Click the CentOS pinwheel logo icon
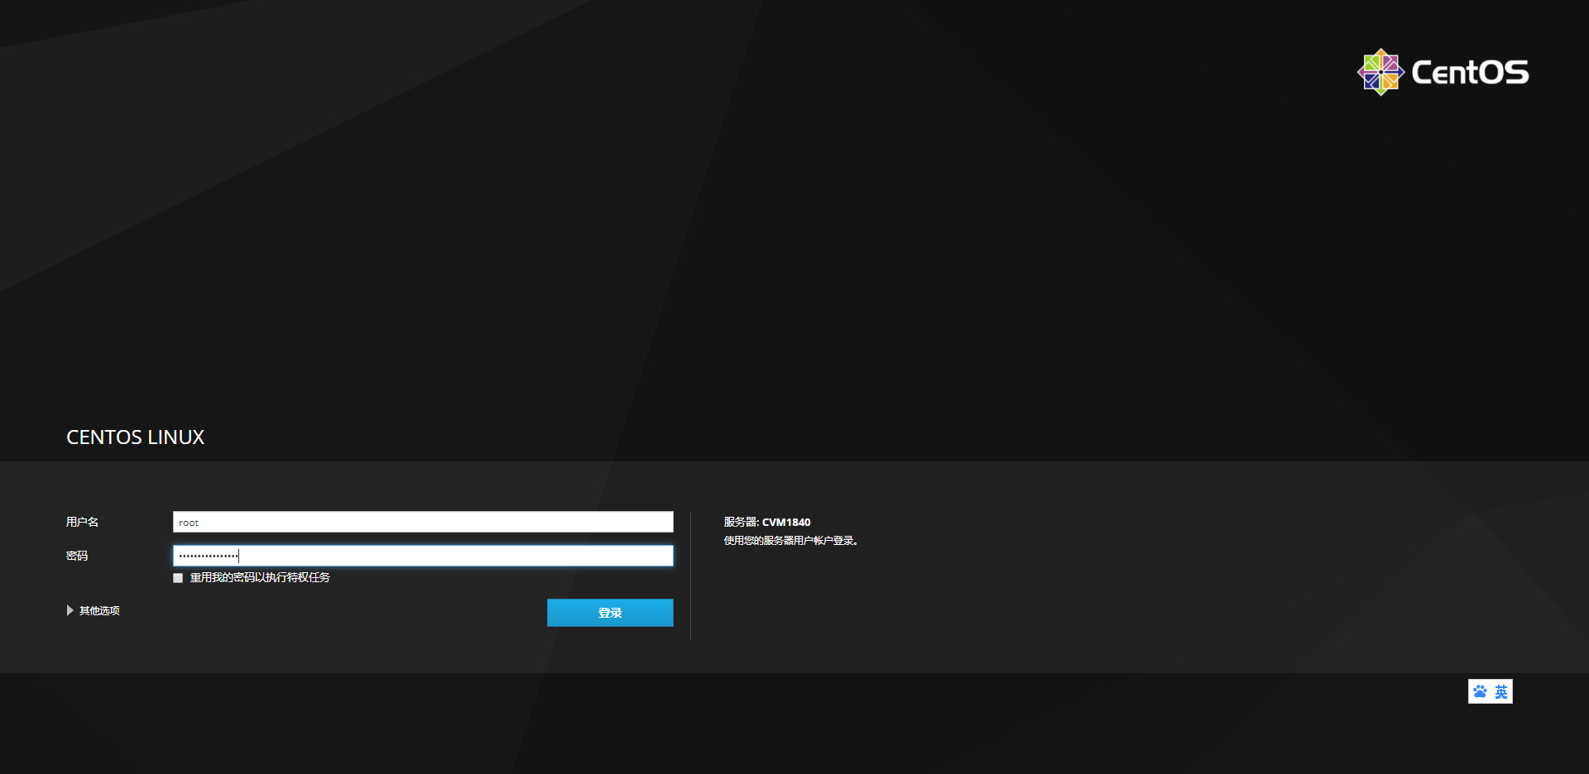The height and width of the screenshot is (774, 1589). [x=1380, y=72]
